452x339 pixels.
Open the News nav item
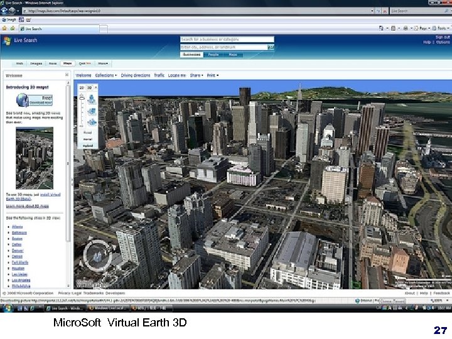pyautogui.click(x=53, y=63)
